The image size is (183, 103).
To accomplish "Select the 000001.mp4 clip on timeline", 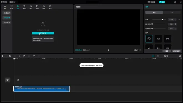I will coord(42,89).
